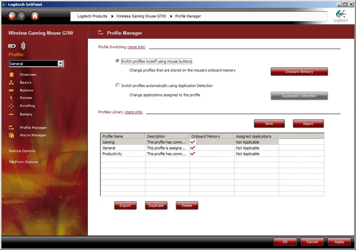
Task: Click more info link beside Profile Switching
Action: pyautogui.click(x=136, y=47)
